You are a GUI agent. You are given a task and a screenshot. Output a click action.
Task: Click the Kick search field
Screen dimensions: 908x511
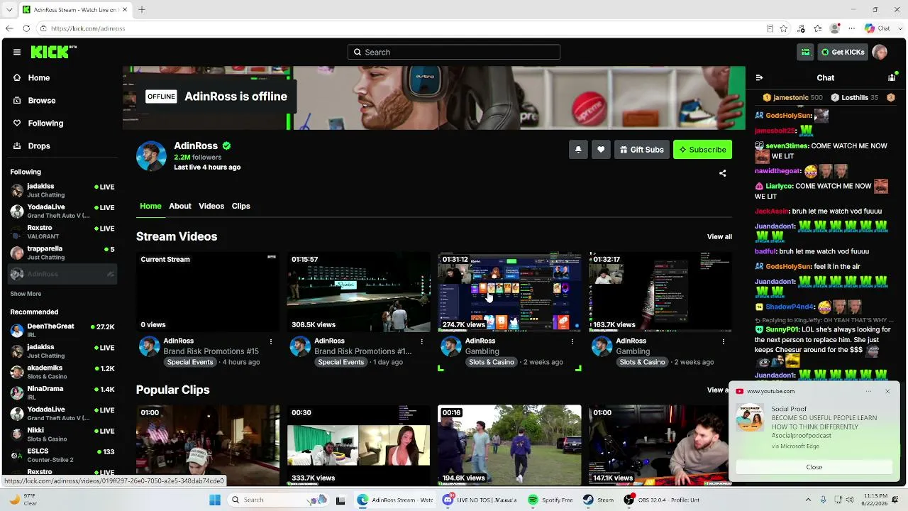[x=454, y=52]
